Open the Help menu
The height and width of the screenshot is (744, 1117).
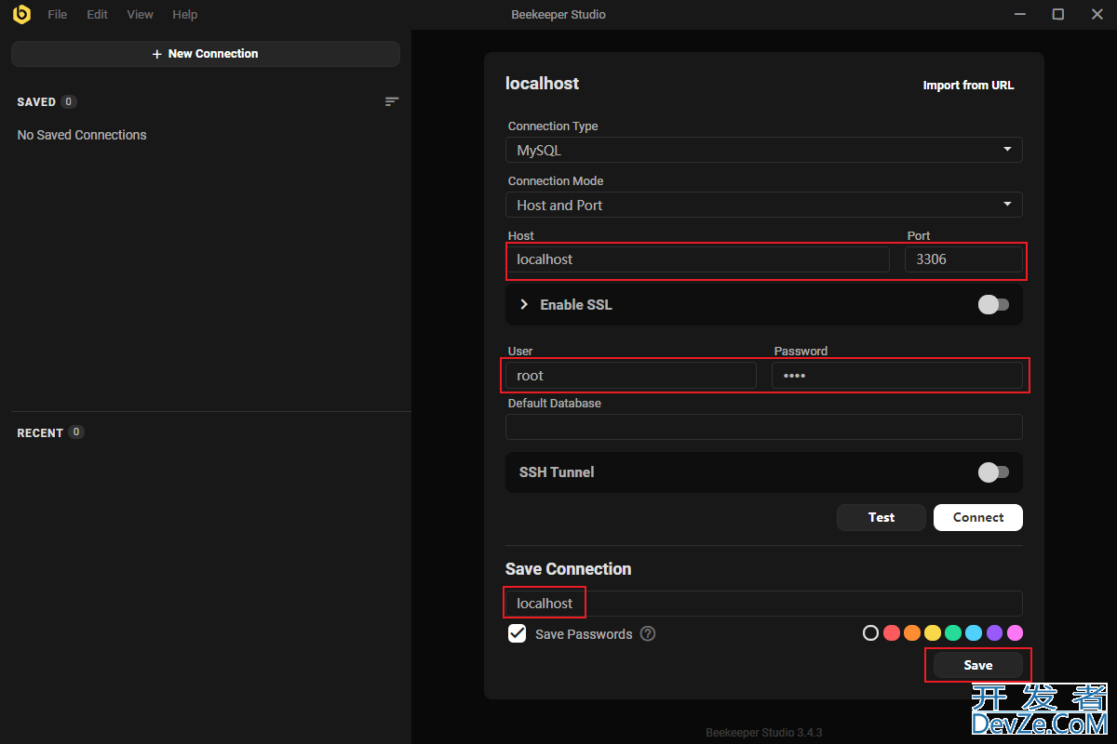tap(185, 15)
